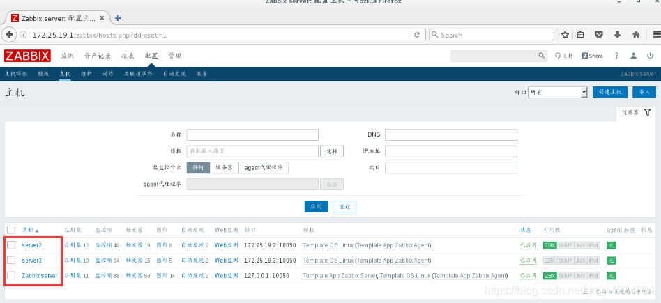Open a new tab with the plus icon
661x303 pixels.
118,18
